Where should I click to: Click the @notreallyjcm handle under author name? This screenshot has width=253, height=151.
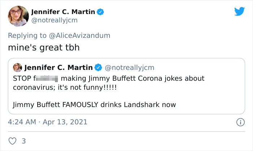coord(54,20)
